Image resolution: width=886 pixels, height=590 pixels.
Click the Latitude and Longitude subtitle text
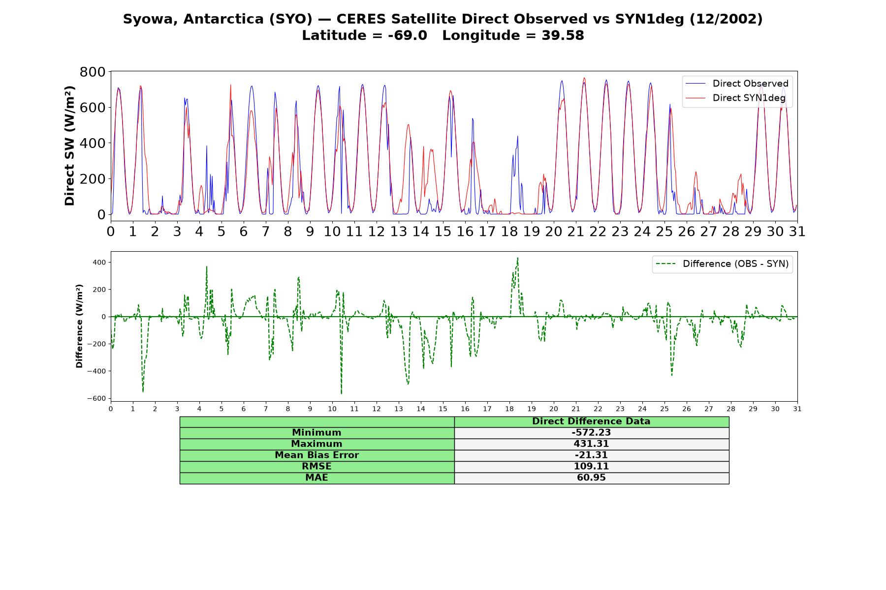(443, 35)
